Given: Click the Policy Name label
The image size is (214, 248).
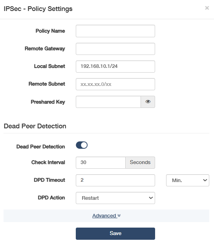Looking at the screenshot, I should [50, 31].
